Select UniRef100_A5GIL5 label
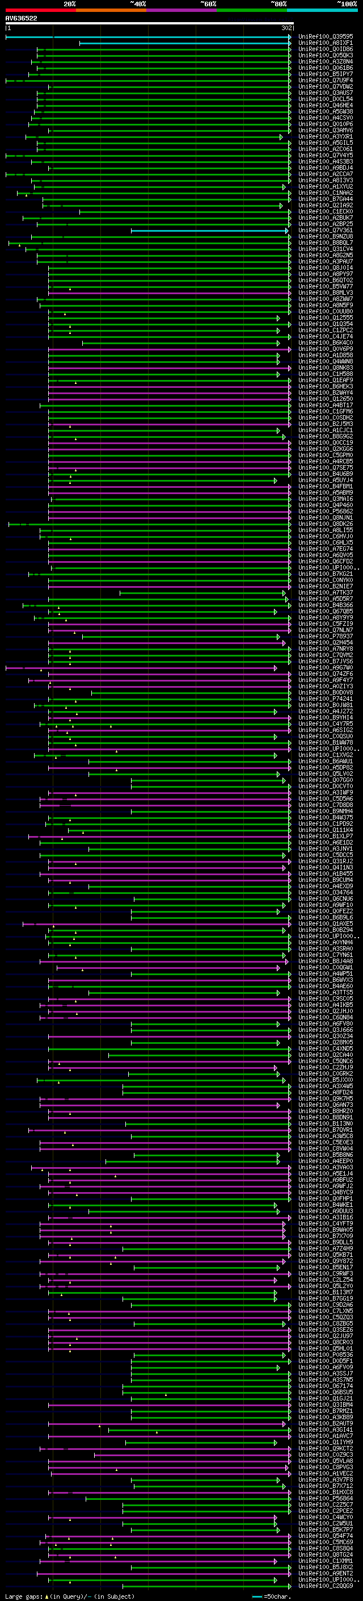Image resolution: width=363 pixels, height=1601 pixels. click(326, 143)
